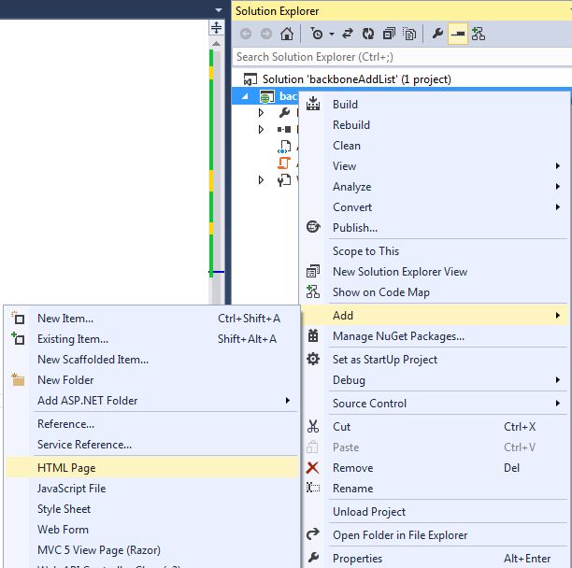Image resolution: width=572 pixels, height=568 pixels.
Task: Click the Home icon in Solution Explorer toolbar
Action: tap(287, 34)
